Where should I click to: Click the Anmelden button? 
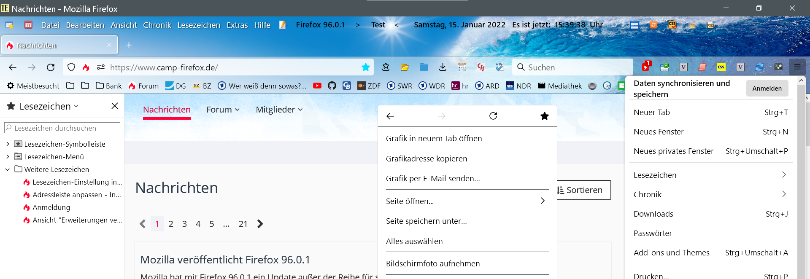point(767,89)
